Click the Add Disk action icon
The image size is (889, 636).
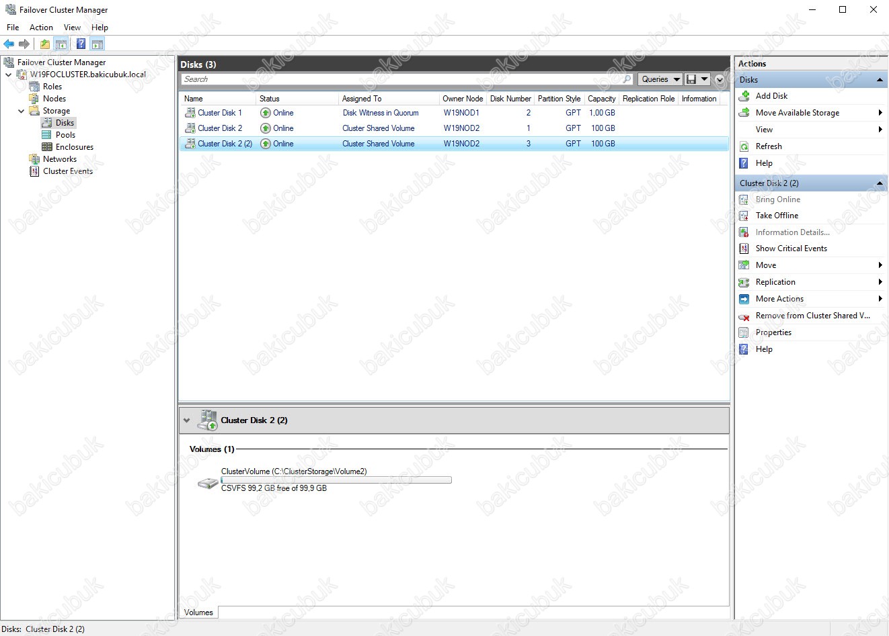(x=744, y=96)
